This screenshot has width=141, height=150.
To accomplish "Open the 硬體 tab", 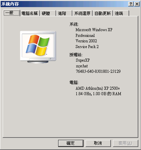I will [x=48, y=14].
